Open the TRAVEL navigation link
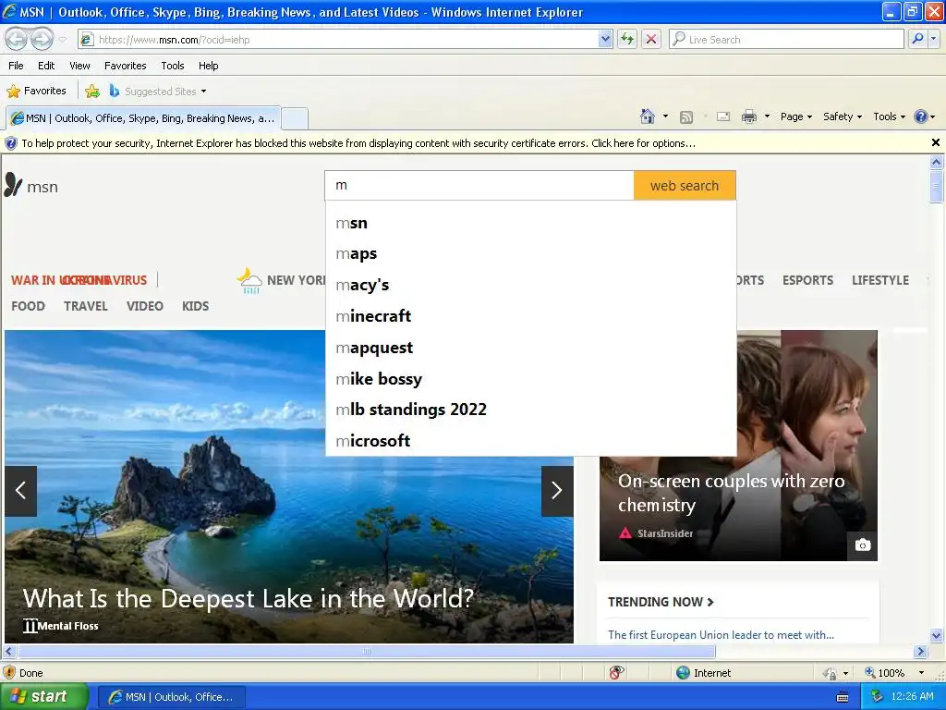Viewport: 946px width, 710px height. click(86, 306)
